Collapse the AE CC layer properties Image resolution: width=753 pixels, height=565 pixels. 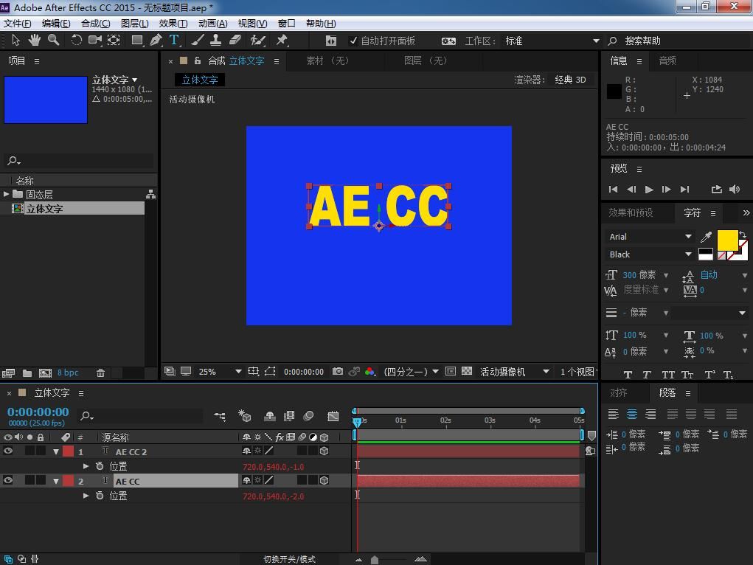coord(56,481)
